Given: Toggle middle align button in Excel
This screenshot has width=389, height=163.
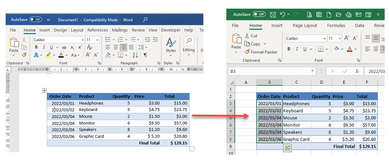Looking at the screenshot, I should pyautogui.click(x=376, y=38).
